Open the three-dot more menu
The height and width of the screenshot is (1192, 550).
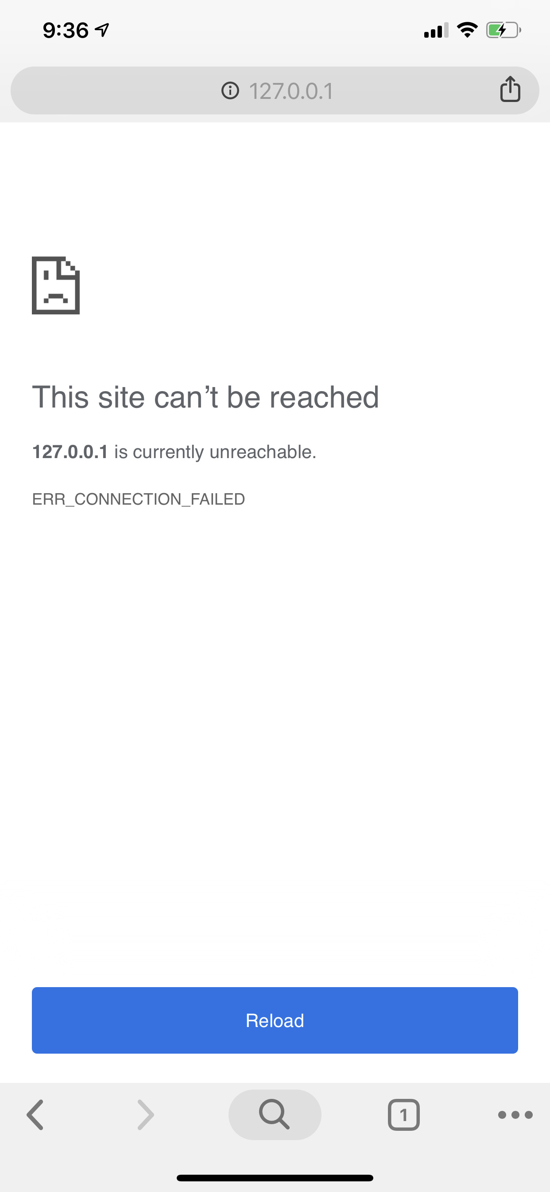(515, 1115)
